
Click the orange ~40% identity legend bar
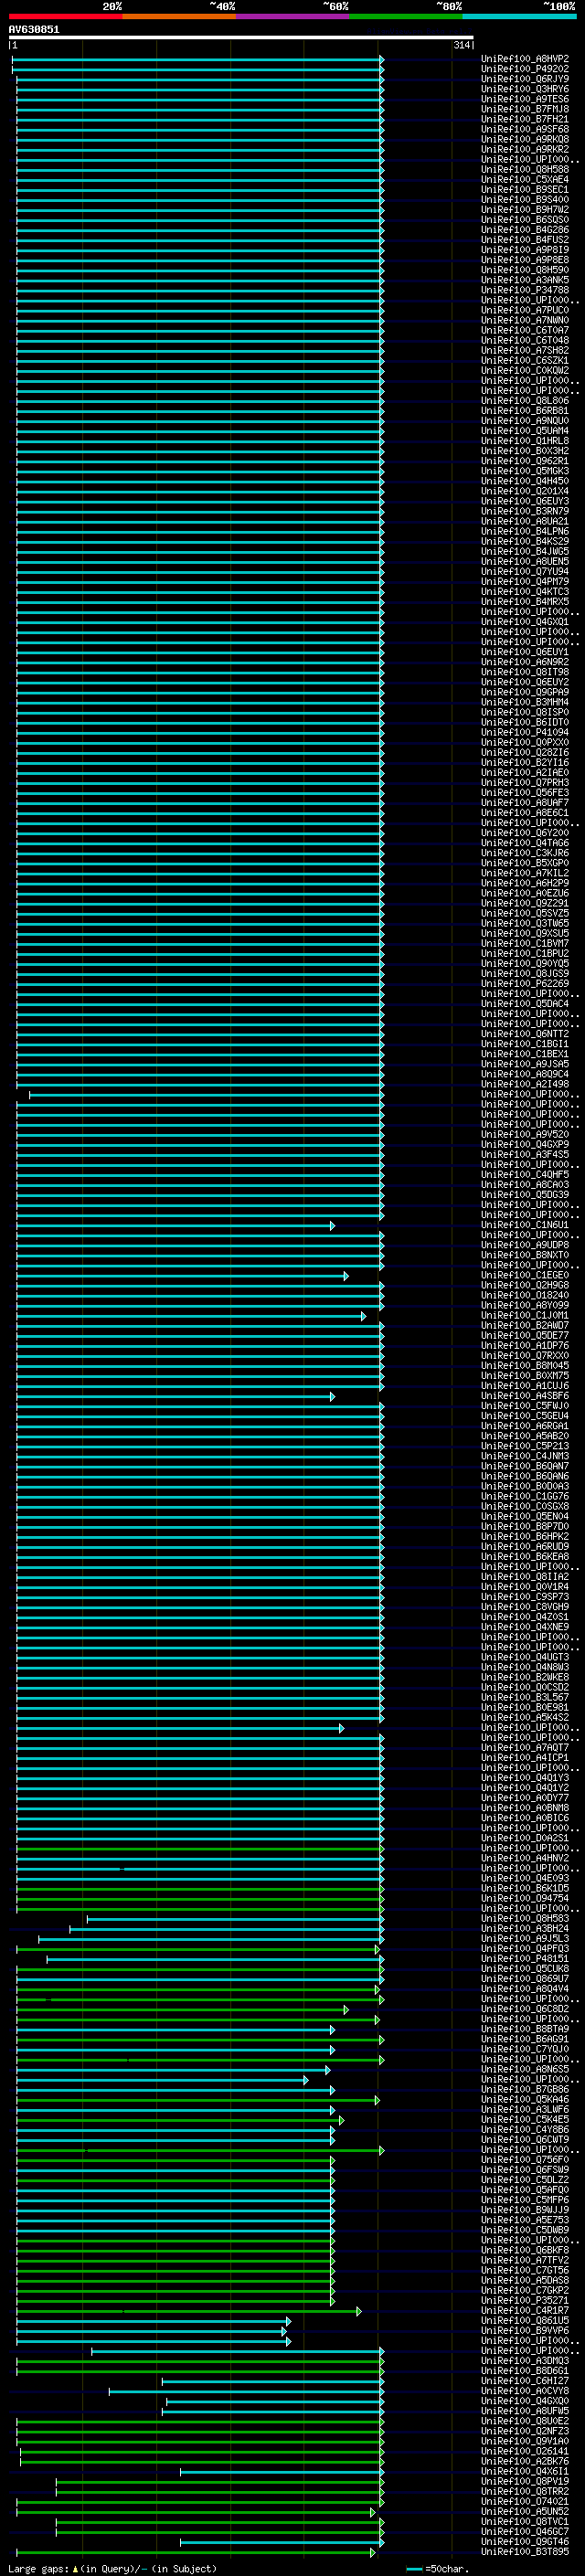point(179,16)
